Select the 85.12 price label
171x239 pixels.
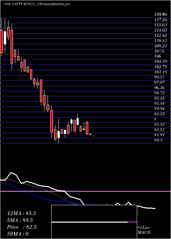pyautogui.click(x=159, y=125)
